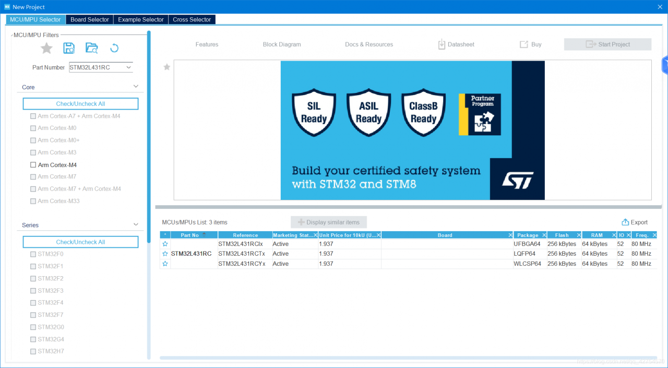The image size is (668, 368).
Task: Remove the Freq. column
Action: coord(654,235)
